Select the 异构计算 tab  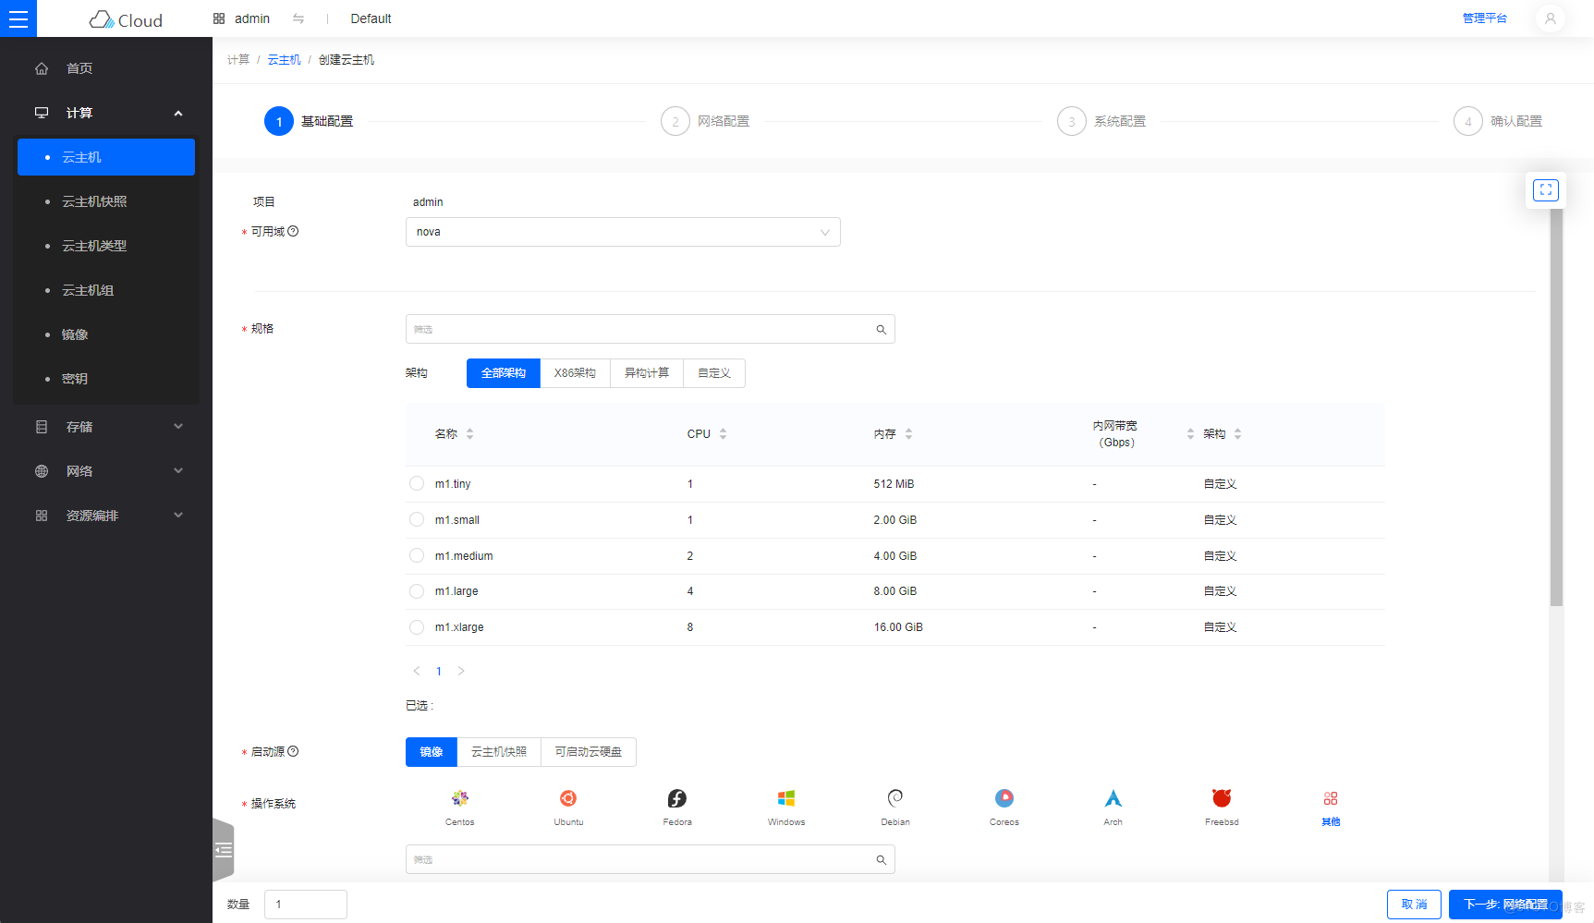coord(647,373)
